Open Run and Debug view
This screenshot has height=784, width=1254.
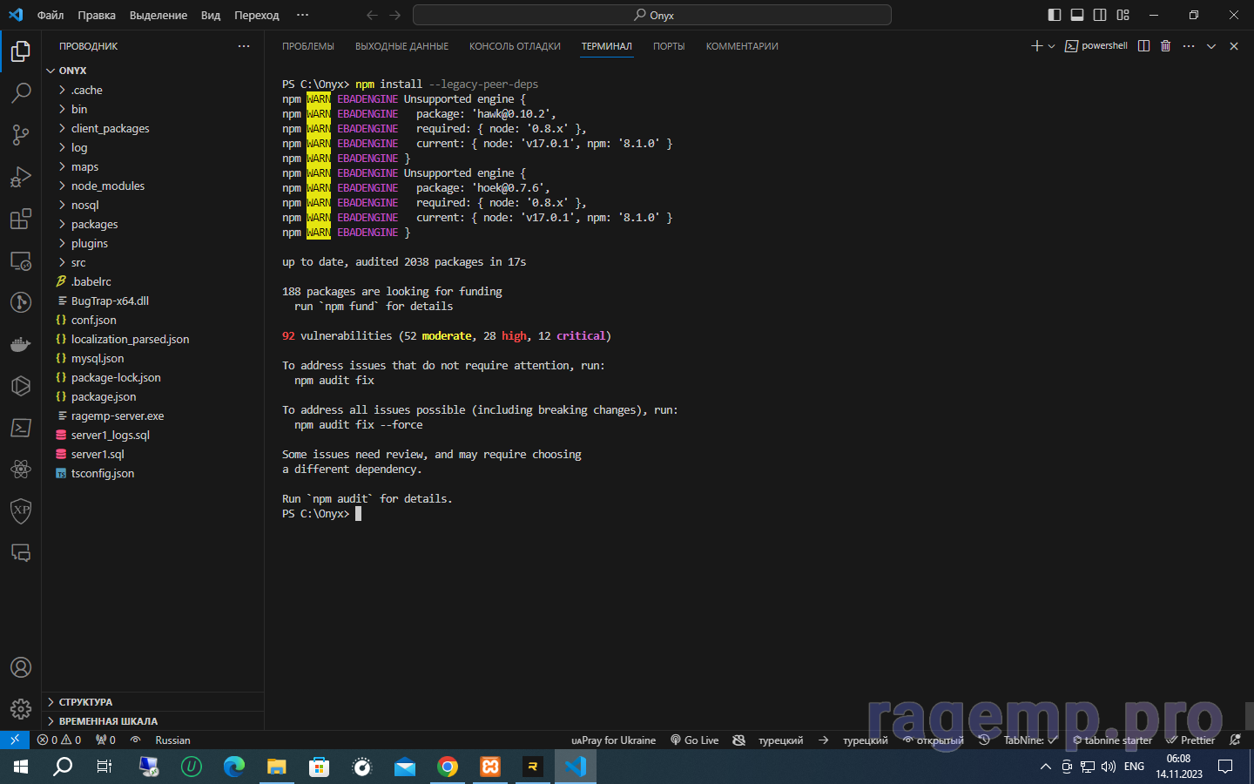21,177
